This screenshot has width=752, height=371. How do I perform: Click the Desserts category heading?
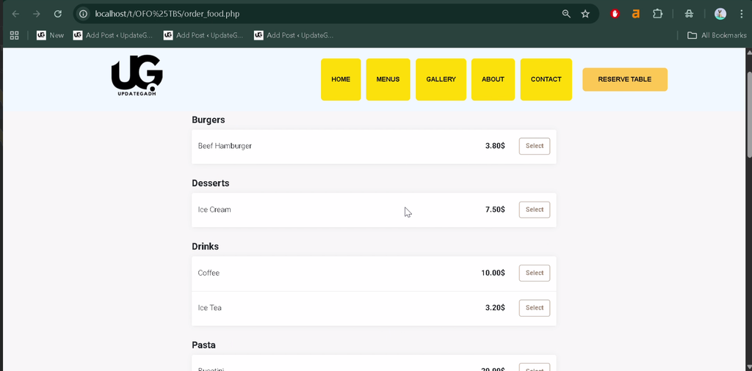coord(211,183)
